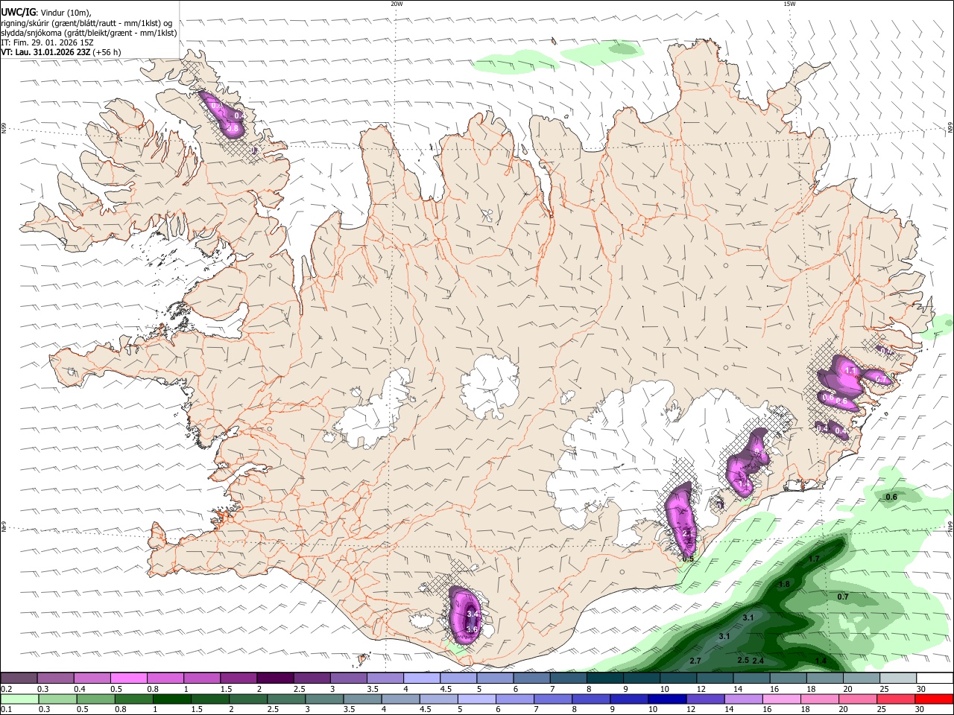Screen dimensions: 954x715
Task: Select darkest purple upper swatch labelled 2
Action: [274, 679]
